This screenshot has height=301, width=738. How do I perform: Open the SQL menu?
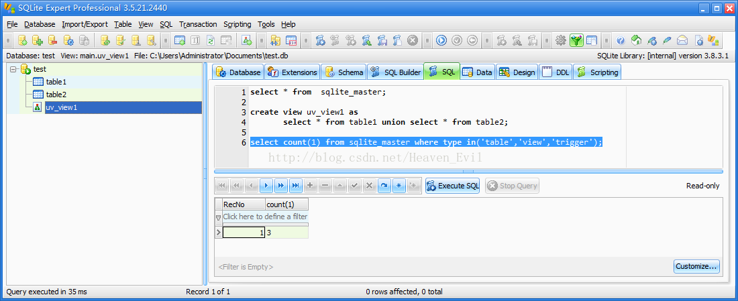[166, 24]
